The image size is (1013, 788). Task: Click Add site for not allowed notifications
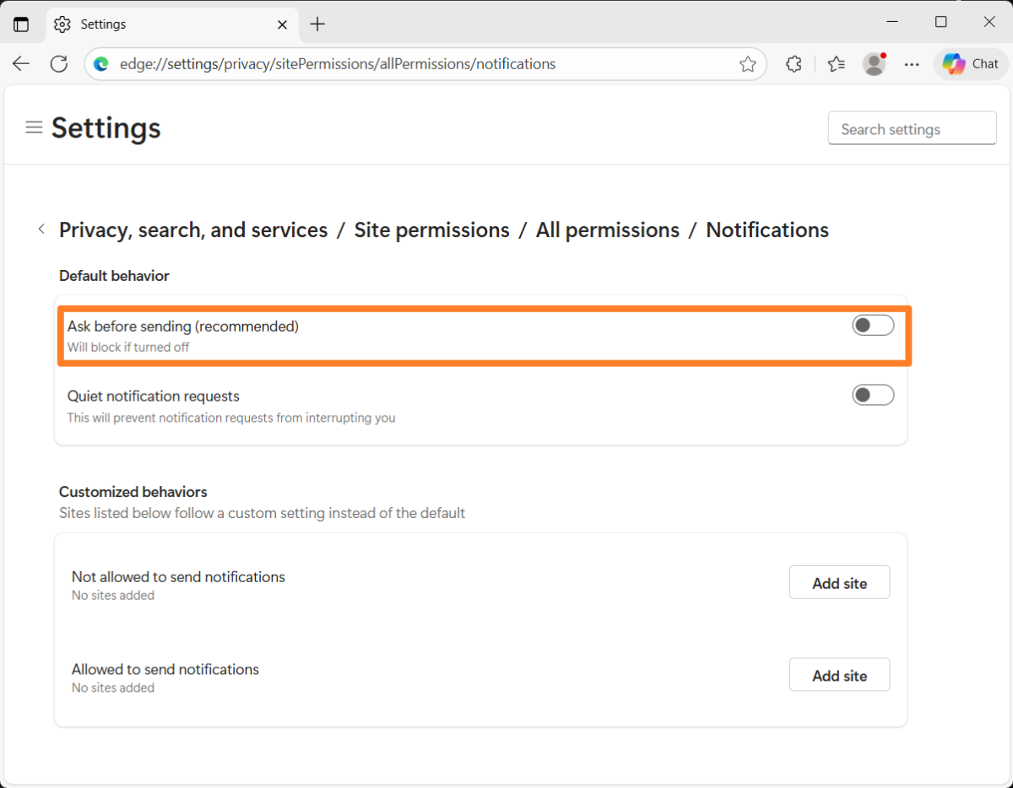pos(839,582)
